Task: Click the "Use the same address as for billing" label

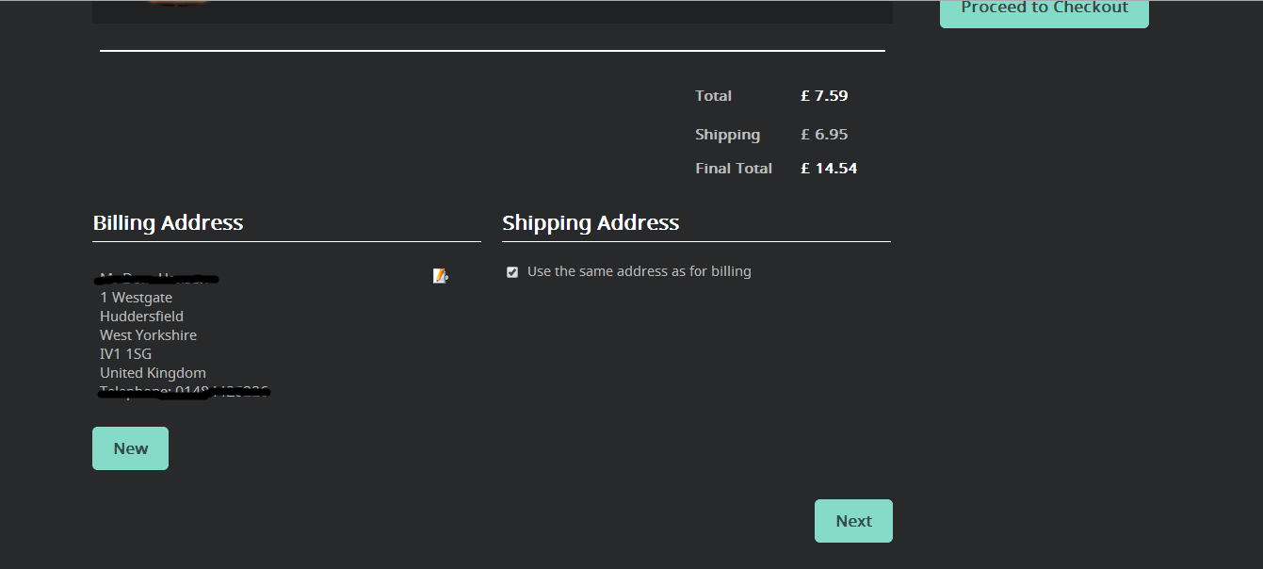Action: coord(639,271)
